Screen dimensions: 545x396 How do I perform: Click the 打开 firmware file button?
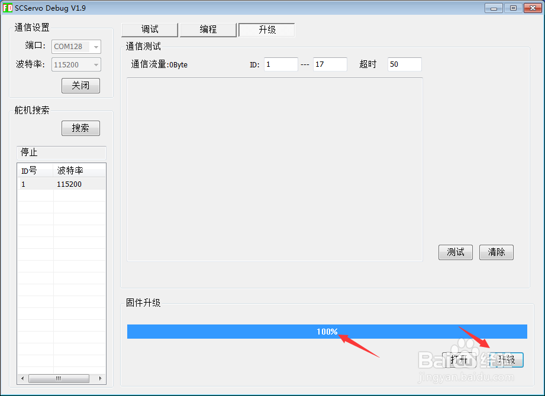pyautogui.click(x=459, y=359)
